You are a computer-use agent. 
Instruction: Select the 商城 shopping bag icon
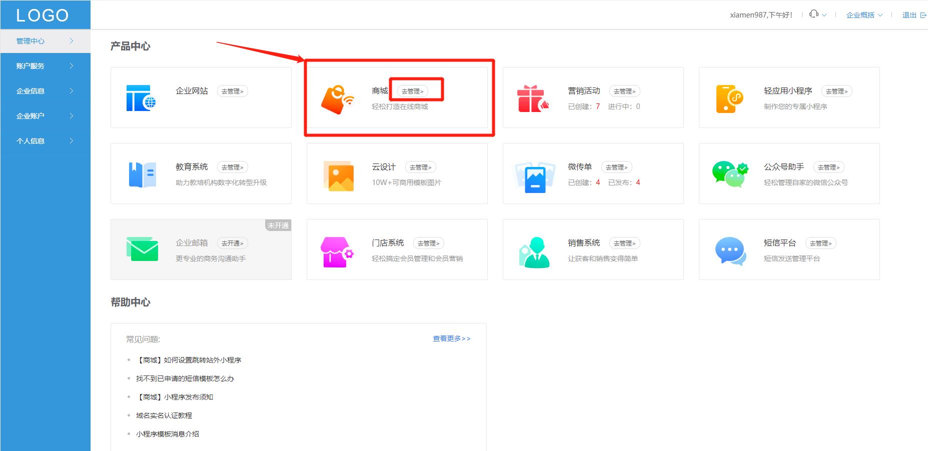(337, 97)
